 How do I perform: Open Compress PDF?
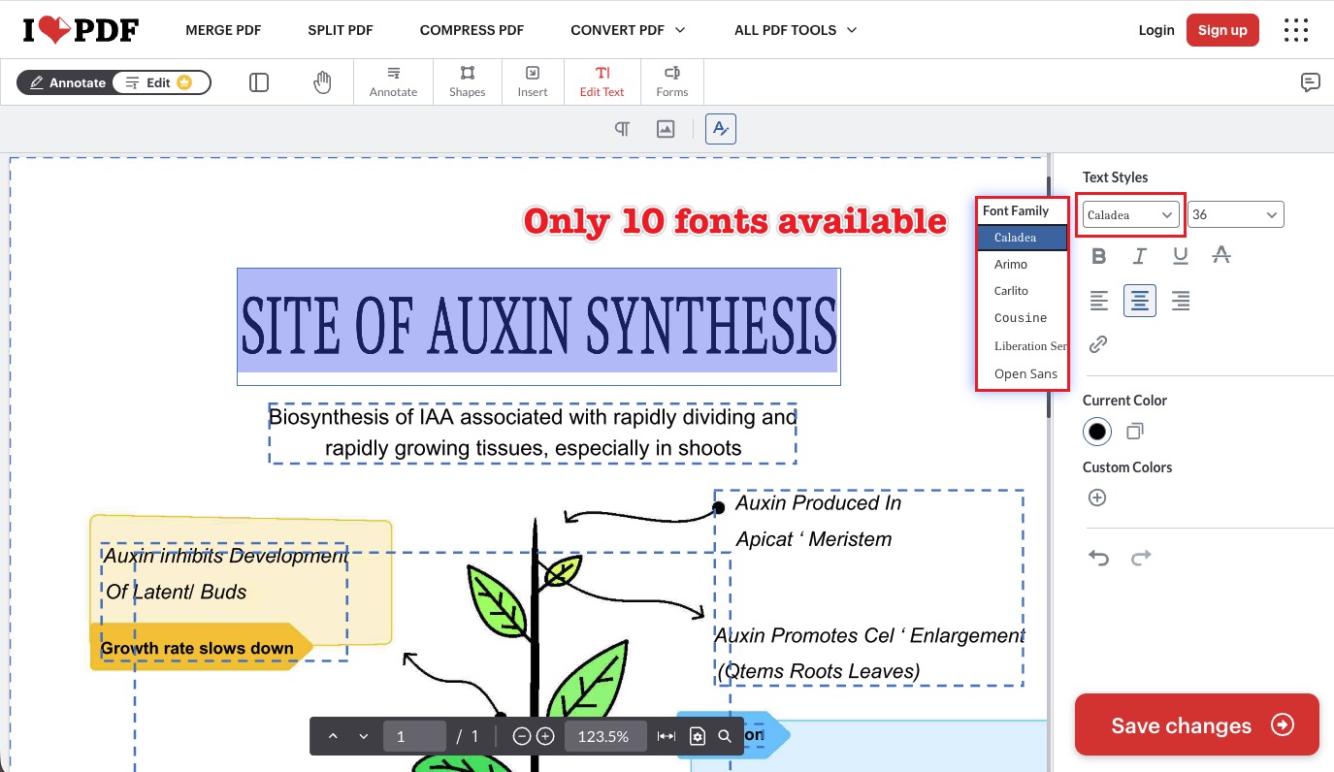click(472, 30)
